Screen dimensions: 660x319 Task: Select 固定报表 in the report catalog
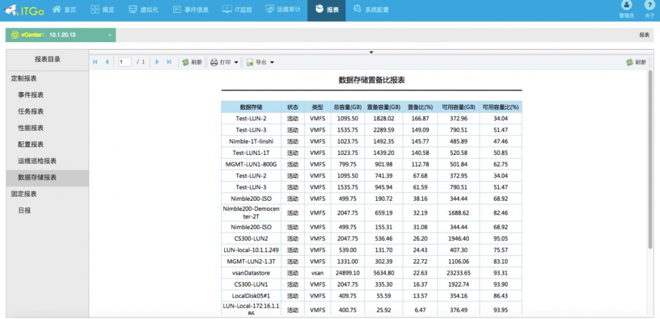tap(24, 194)
